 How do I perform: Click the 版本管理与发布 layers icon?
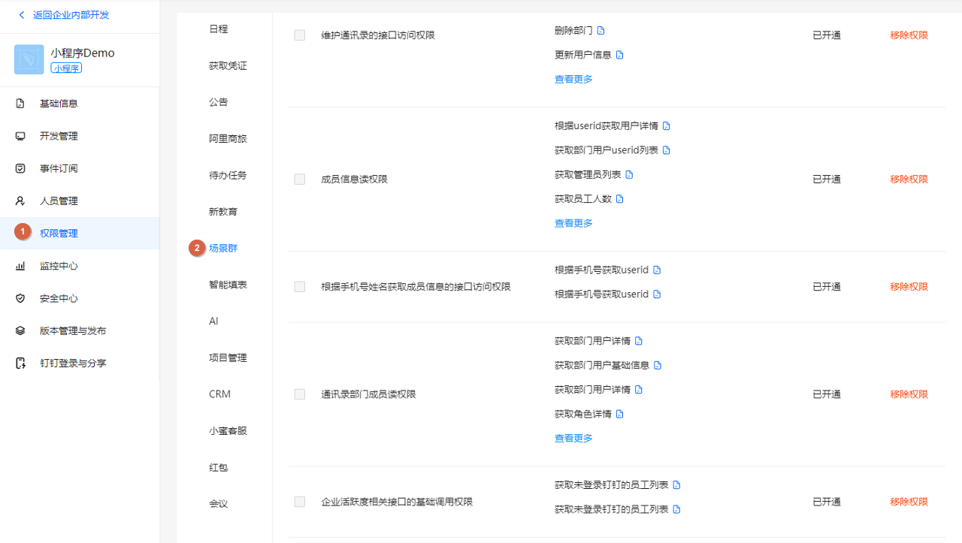click(x=20, y=330)
